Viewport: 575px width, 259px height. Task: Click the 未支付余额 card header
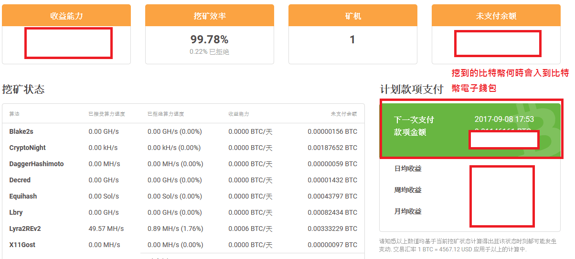tap(496, 16)
